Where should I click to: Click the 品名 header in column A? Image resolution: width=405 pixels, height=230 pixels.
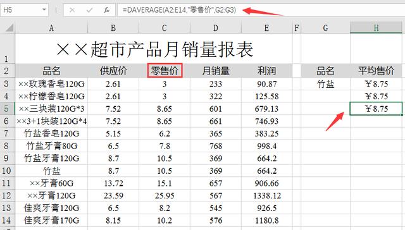click(51, 71)
